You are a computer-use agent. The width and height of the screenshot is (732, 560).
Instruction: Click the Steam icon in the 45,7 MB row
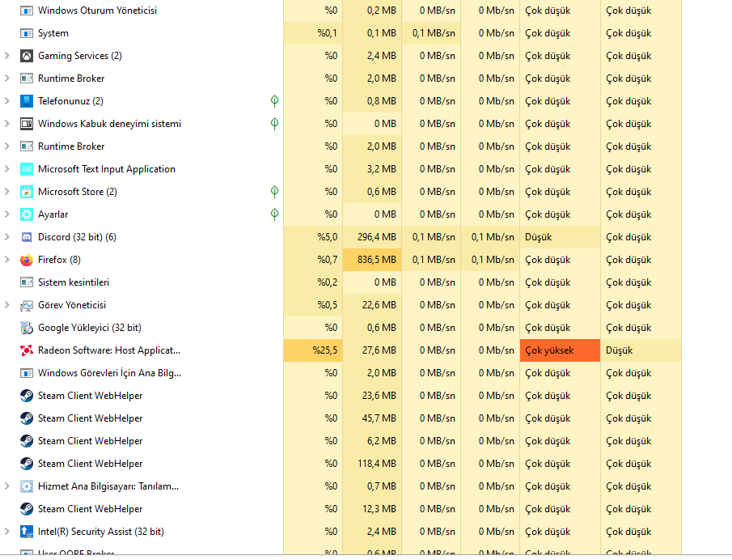point(27,418)
